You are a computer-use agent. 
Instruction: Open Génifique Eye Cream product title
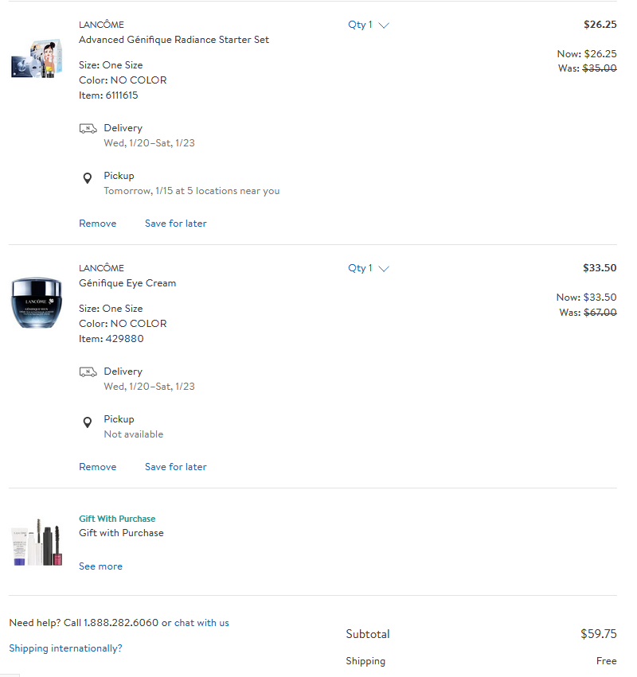(x=127, y=283)
